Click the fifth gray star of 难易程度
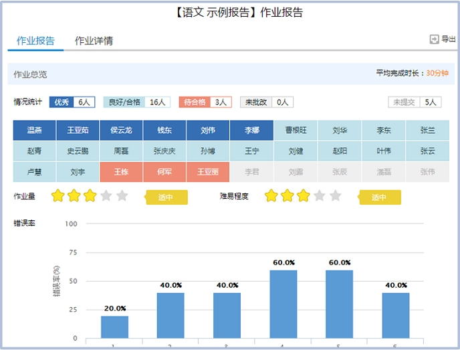 click(335, 196)
